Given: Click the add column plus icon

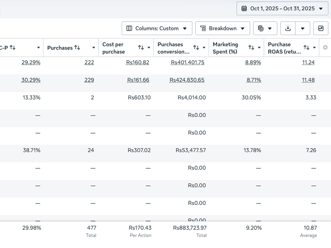Looking at the screenshot, I should pyautogui.click(x=325, y=48).
